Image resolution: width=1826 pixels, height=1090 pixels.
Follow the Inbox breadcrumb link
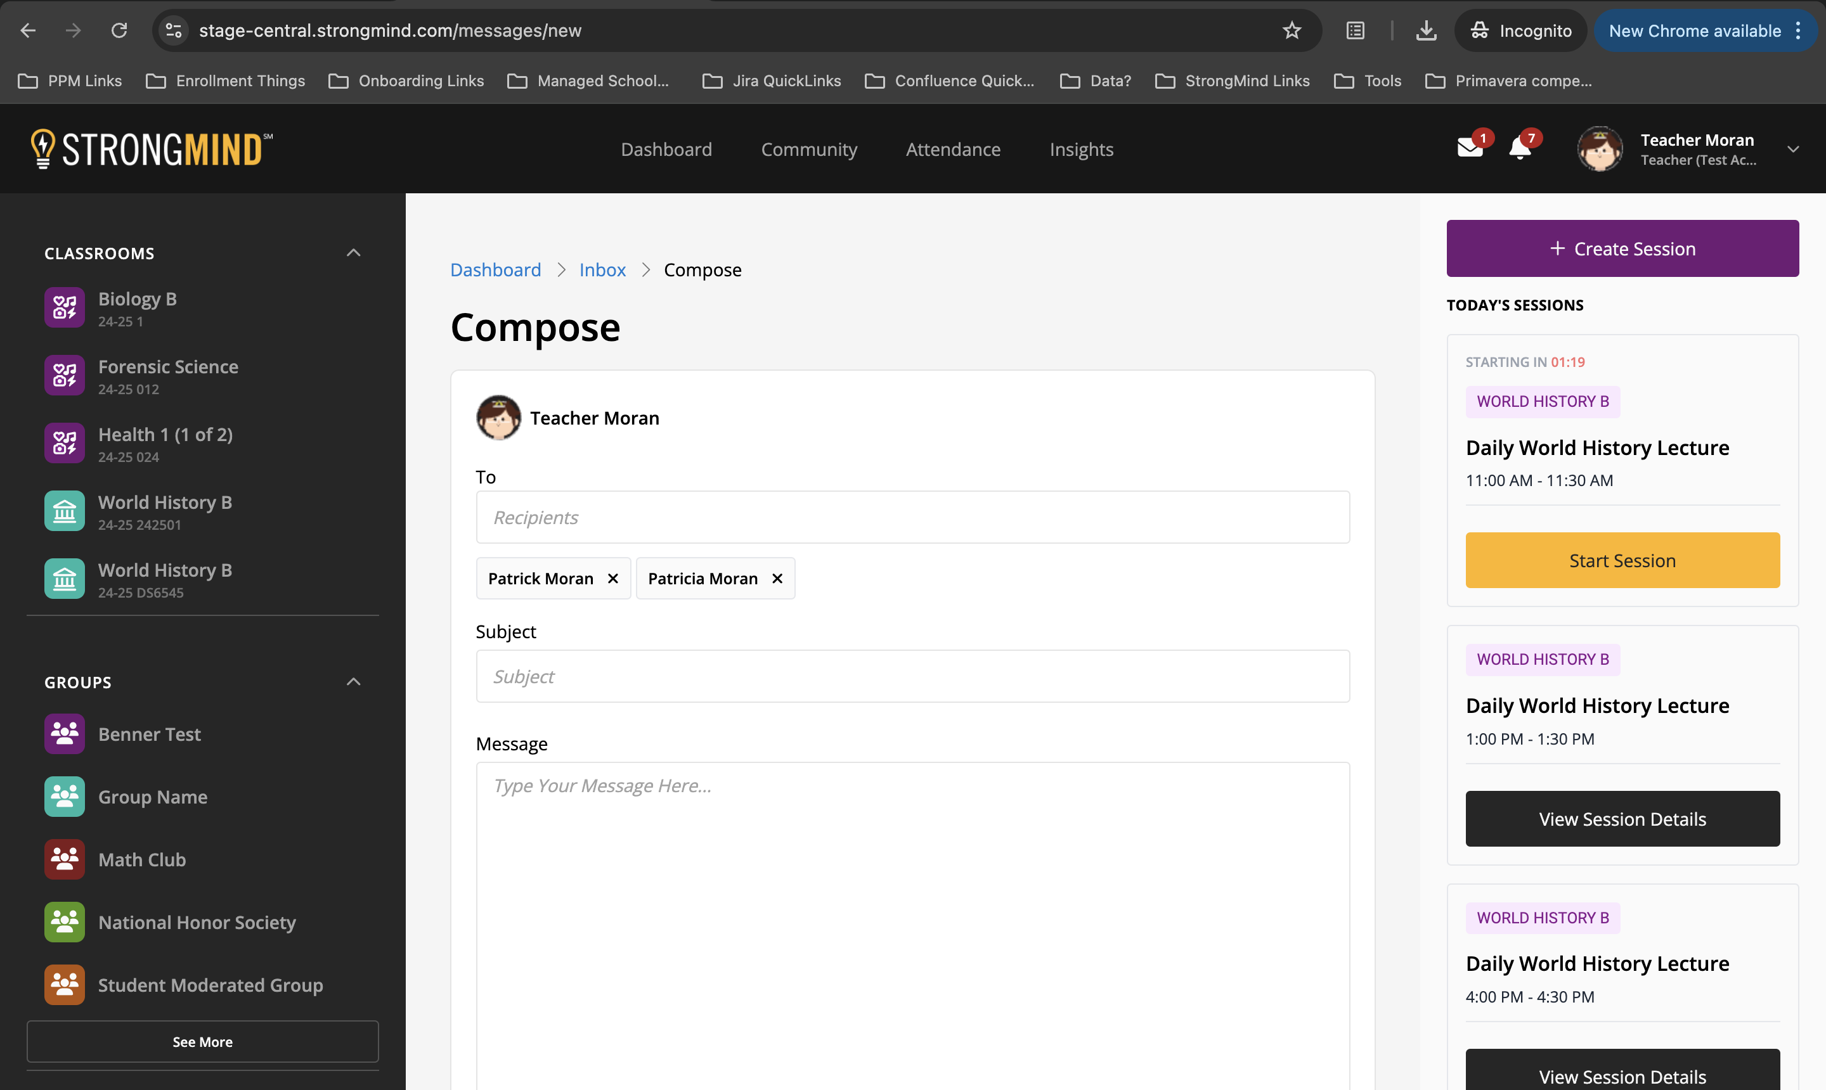point(602,269)
